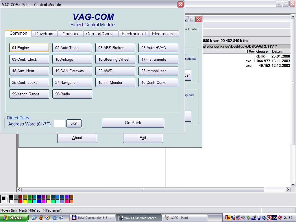The width and height of the screenshot is (296, 222).
Task: Select 35-Cent. Locks module
Action: [x=29, y=82]
